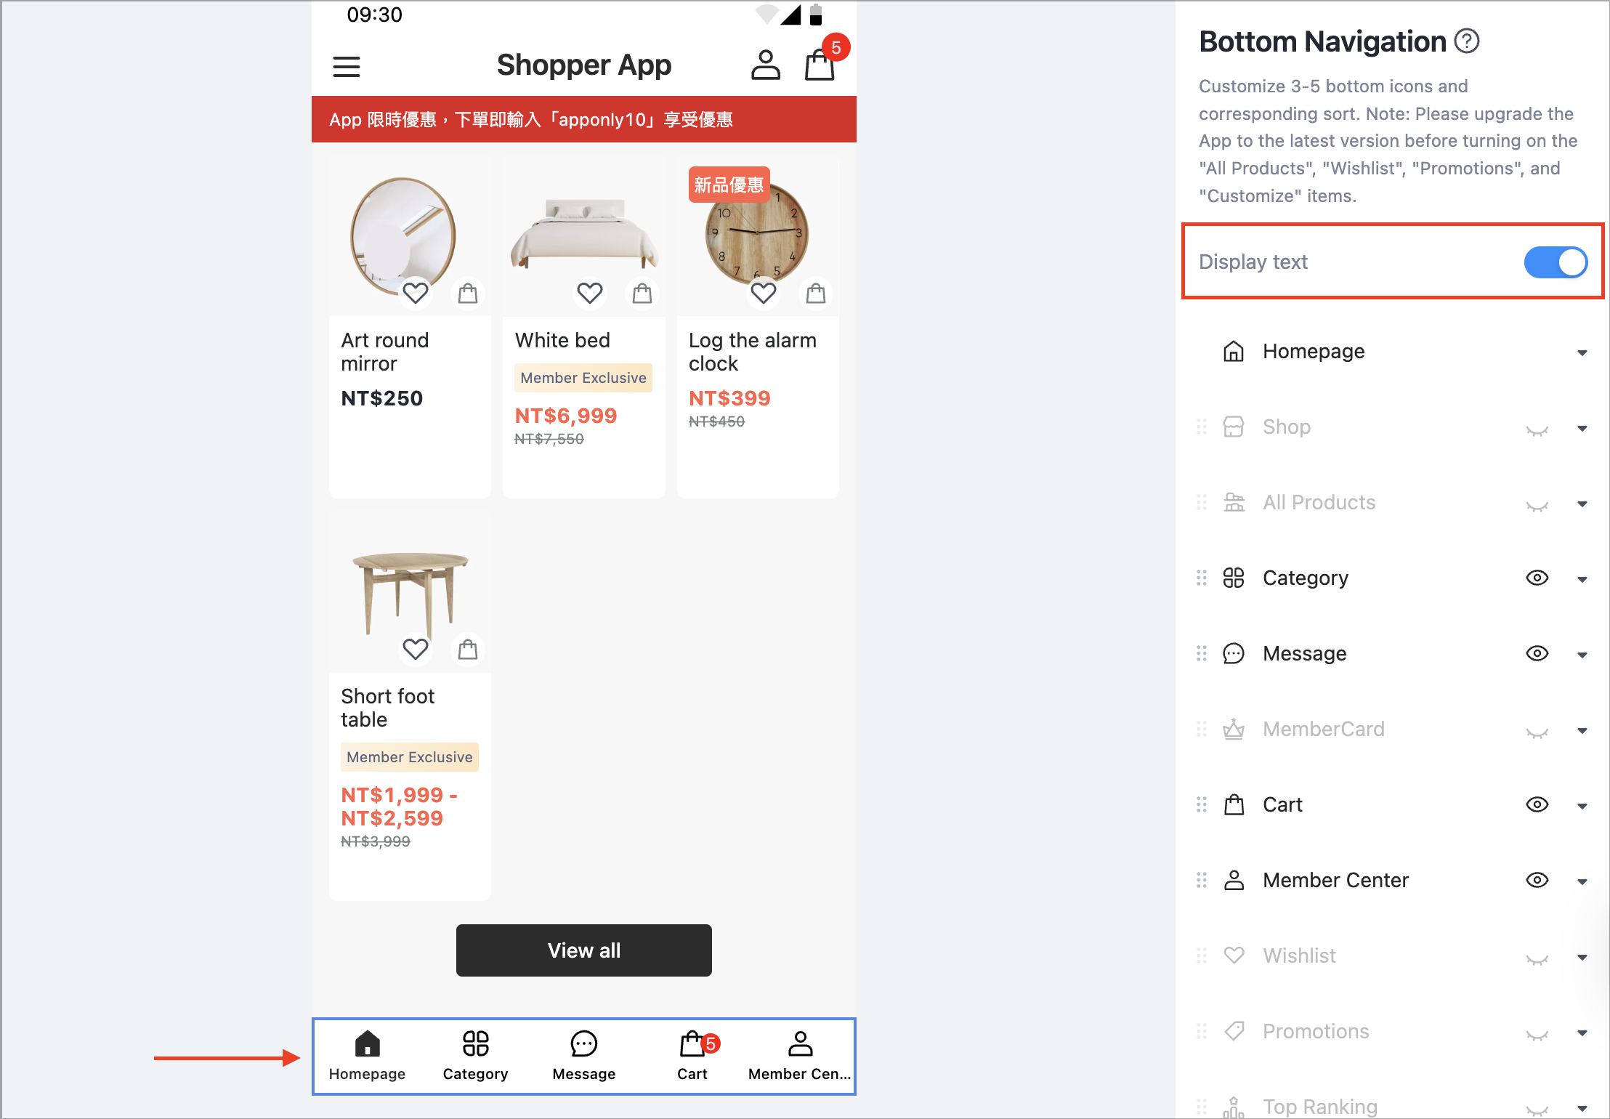Viewport: 1610px width, 1119px height.
Task: Click the Promotions tag icon
Action: (x=1234, y=1032)
